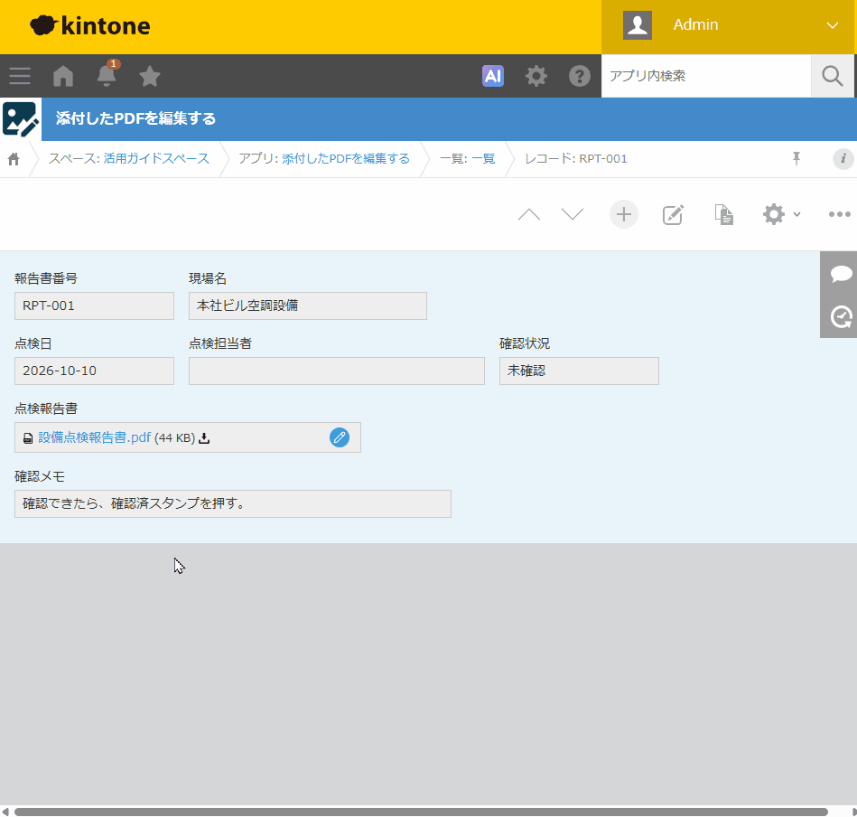Click the 未確認 status value
857x817 pixels.
pos(579,371)
